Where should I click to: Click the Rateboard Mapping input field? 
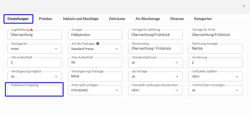(34, 90)
